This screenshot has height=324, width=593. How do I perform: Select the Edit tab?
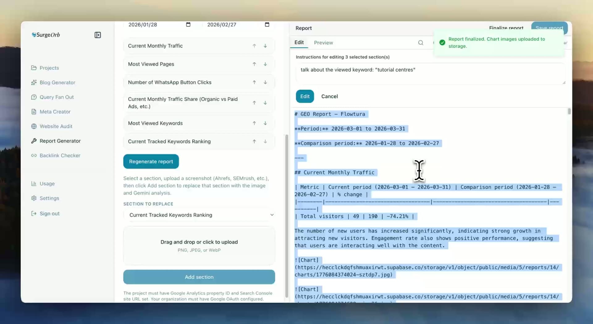click(299, 43)
